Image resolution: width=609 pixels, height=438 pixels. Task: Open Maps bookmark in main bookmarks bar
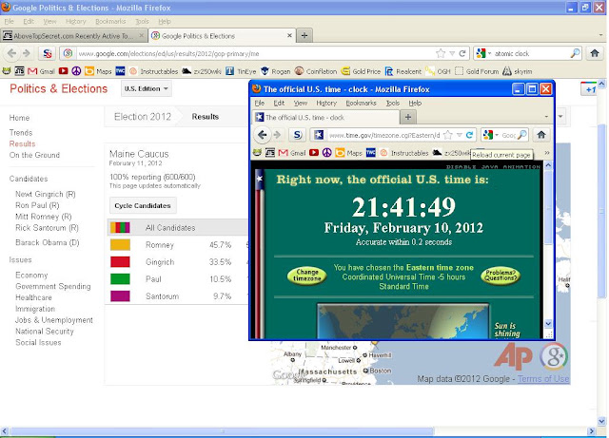coord(99,71)
